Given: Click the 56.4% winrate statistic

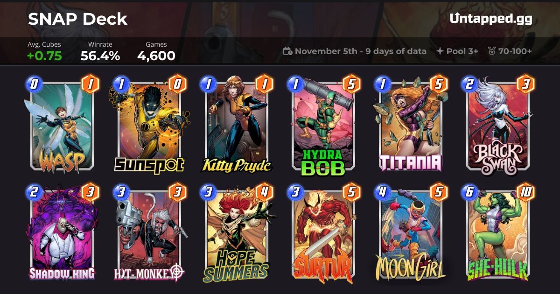Looking at the screenshot, I should point(100,56).
